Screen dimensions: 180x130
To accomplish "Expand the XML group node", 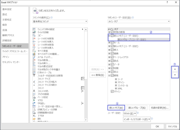I will (x=116, y=89).
